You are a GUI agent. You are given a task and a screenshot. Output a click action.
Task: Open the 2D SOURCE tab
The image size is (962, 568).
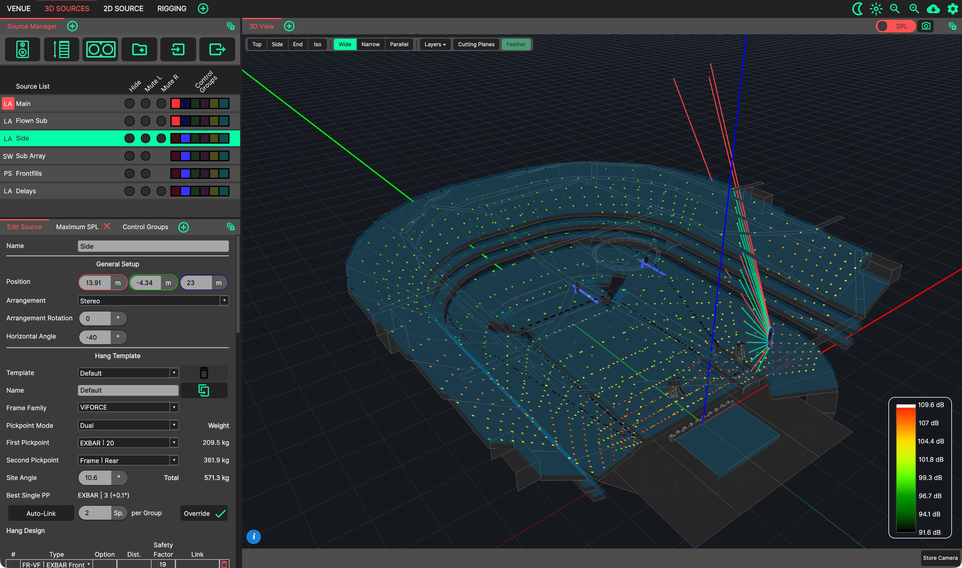pyautogui.click(x=123, y=8)
